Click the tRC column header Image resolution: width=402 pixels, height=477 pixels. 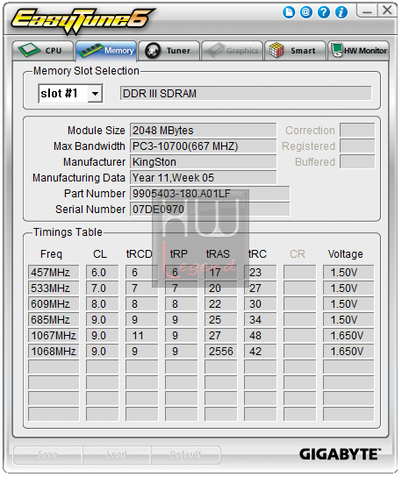tap(257, 254)
